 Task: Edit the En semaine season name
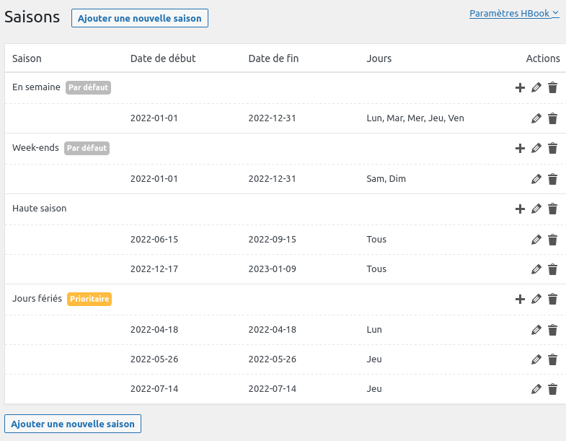pos(536,88)
